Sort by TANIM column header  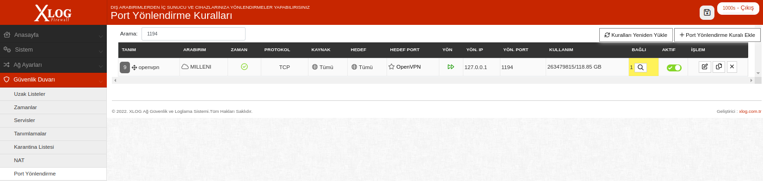[x=129, y=50]
